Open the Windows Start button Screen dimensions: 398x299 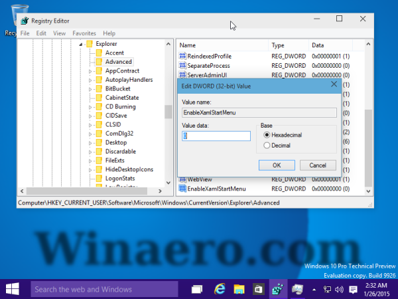pos(12,289)
